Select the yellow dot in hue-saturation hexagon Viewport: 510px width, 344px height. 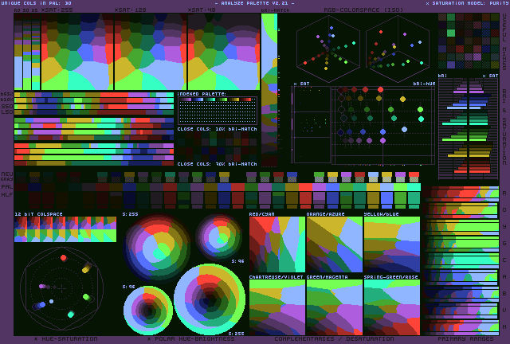point(86,269)
